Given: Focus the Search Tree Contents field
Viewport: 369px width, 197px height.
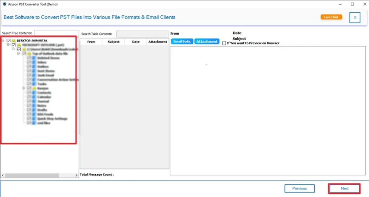Looking at the screenshot, I should coord(56,33).
